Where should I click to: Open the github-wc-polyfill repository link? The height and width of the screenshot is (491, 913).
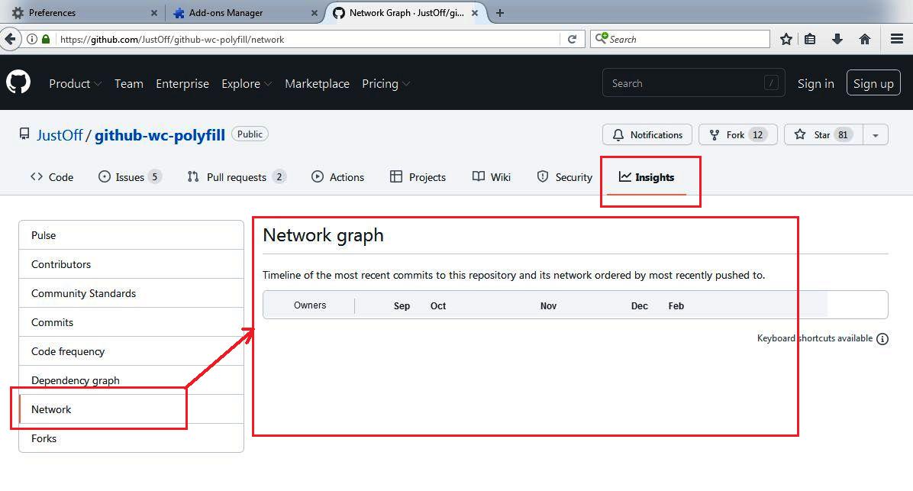click(x=160, y=135)
